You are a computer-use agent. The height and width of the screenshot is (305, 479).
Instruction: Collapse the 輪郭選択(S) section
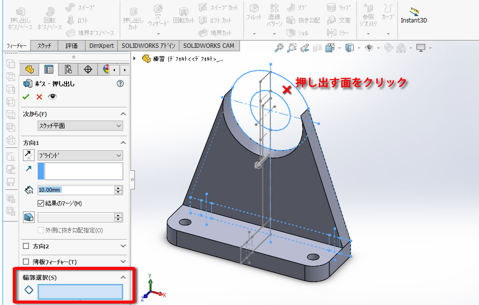click(x=123, y=277)
